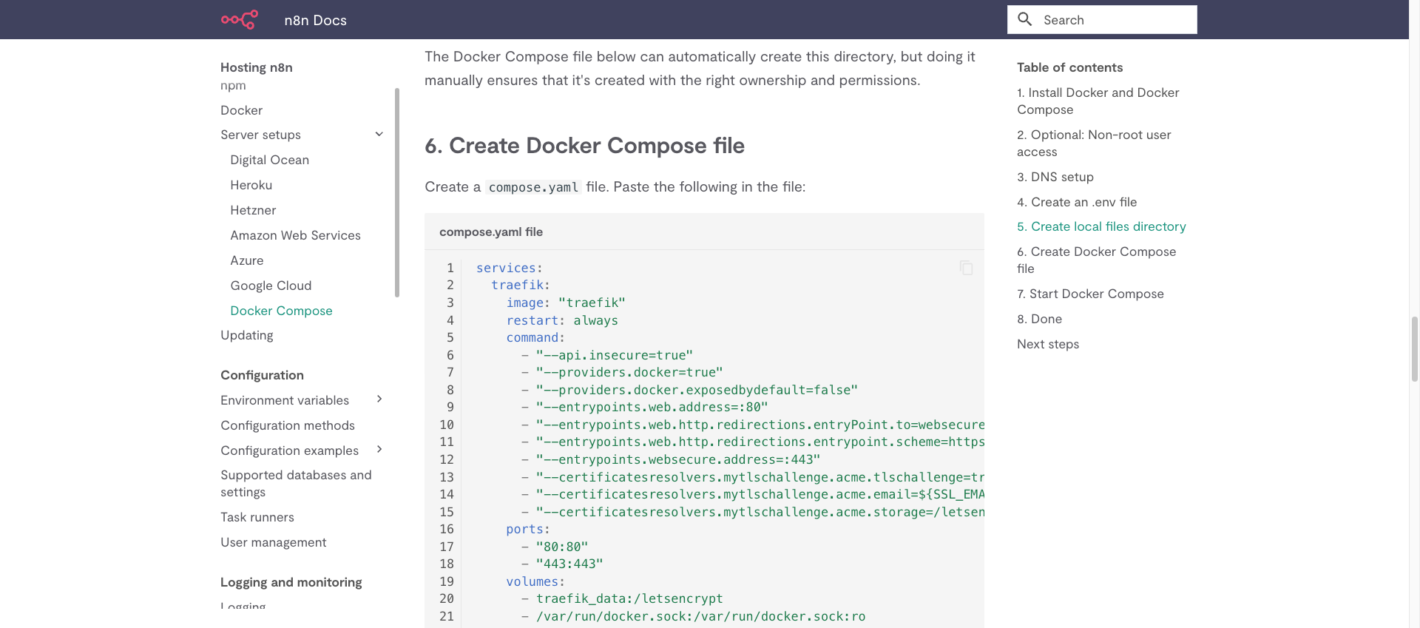Go to Create local files directory section

click(x=1101, y=226)
